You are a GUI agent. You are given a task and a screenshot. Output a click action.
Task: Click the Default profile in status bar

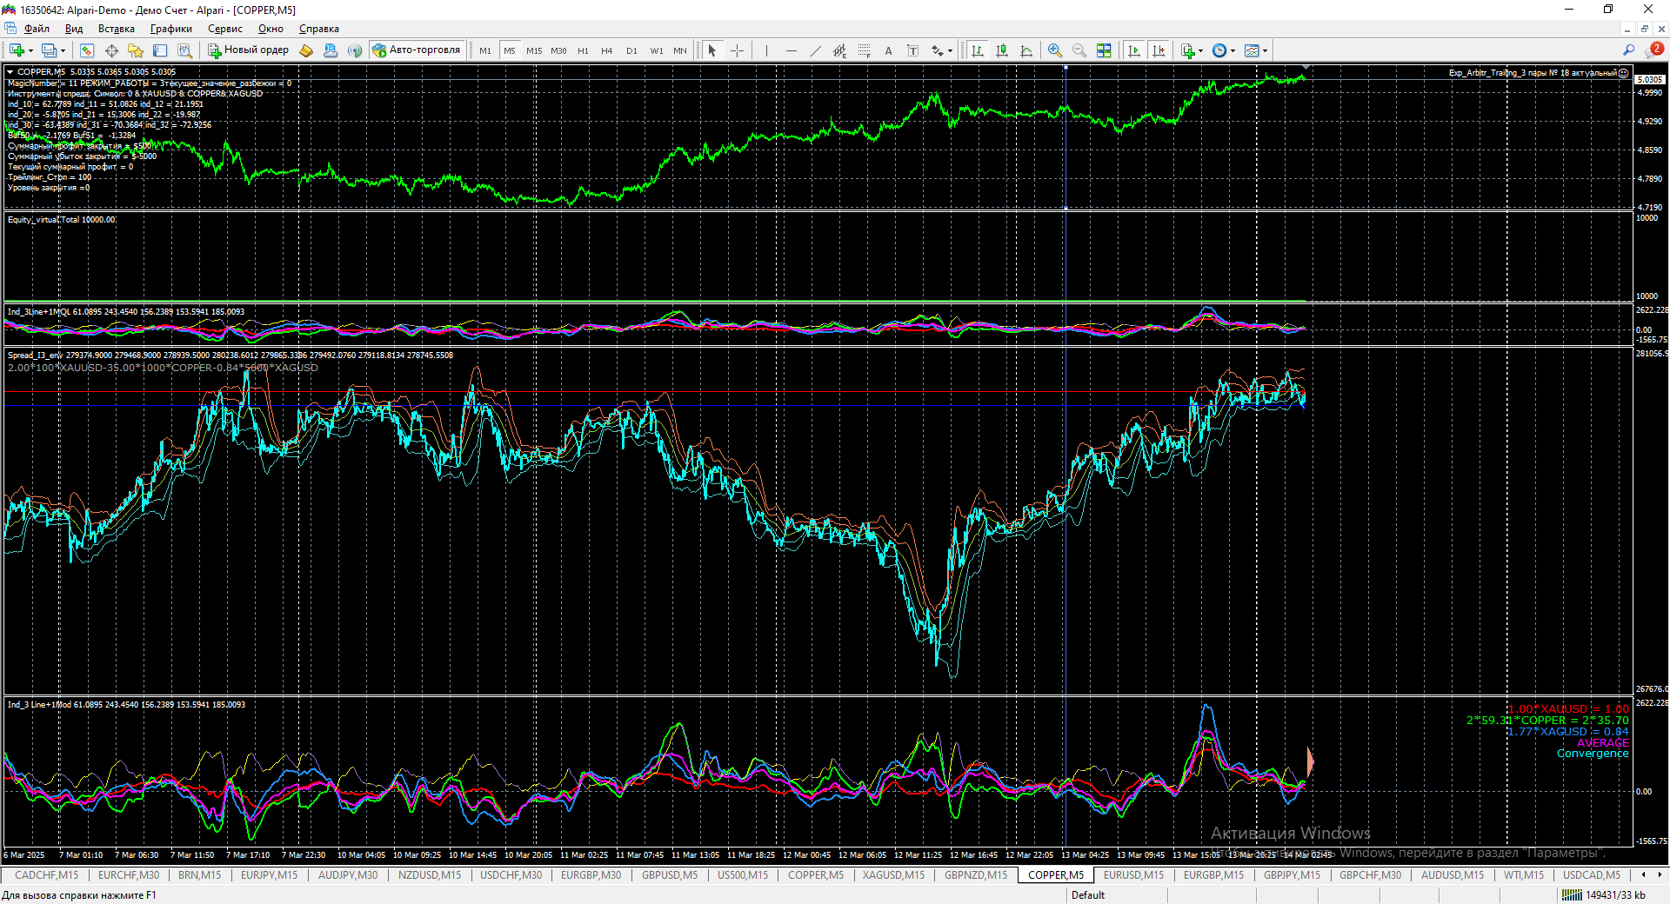pos(1088,895)
